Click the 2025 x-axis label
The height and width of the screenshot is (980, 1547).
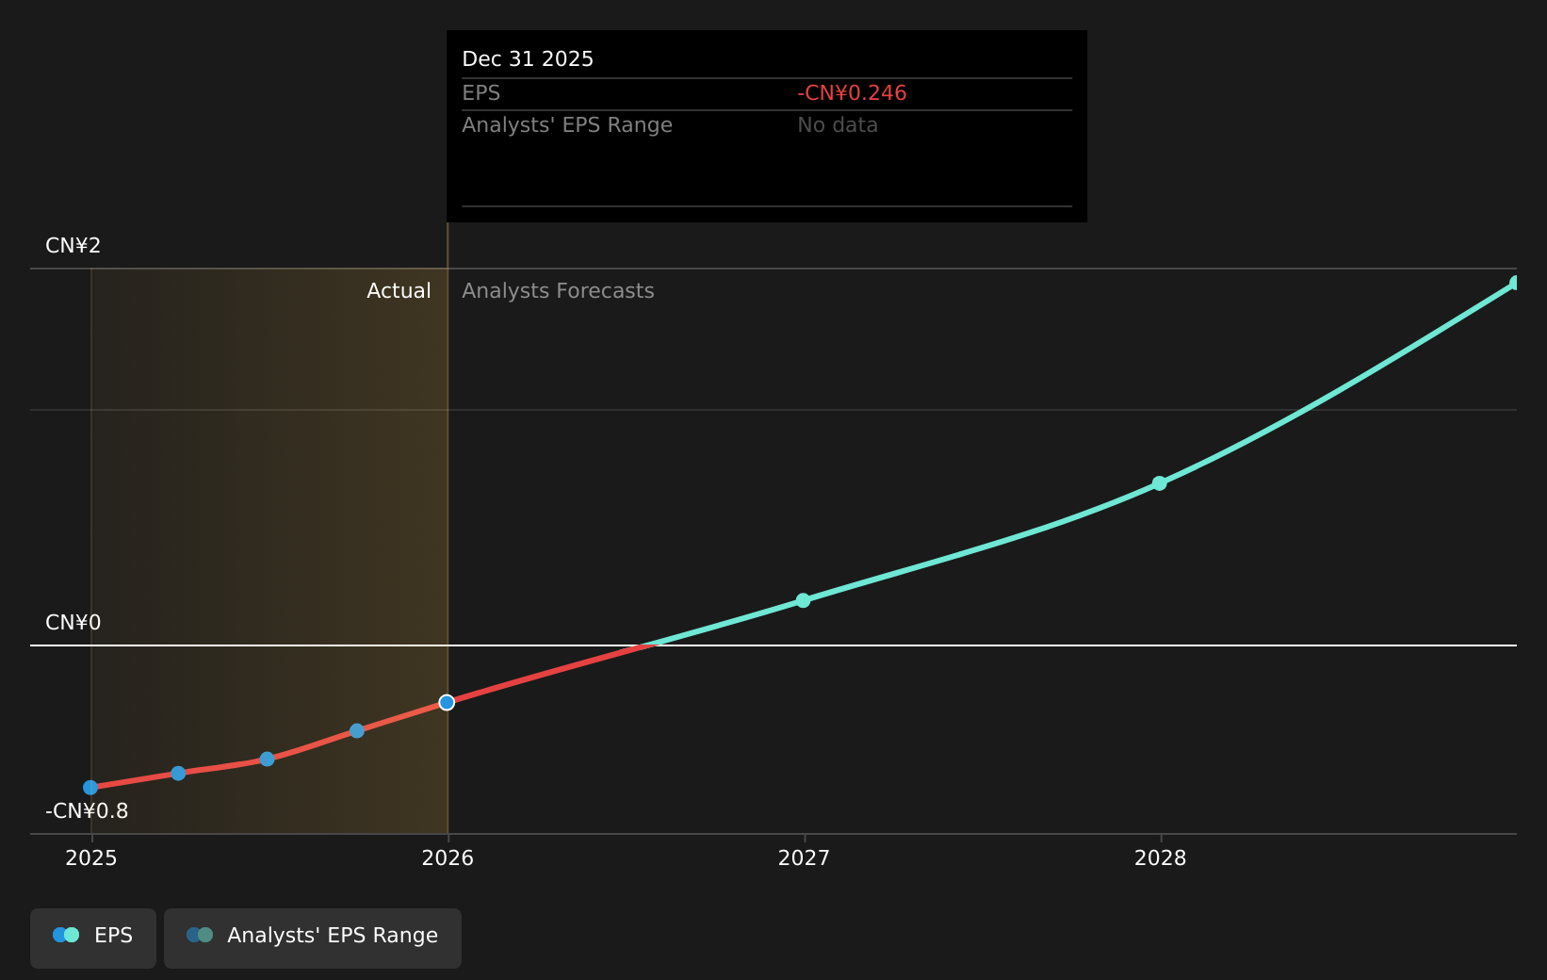(91, 857)
